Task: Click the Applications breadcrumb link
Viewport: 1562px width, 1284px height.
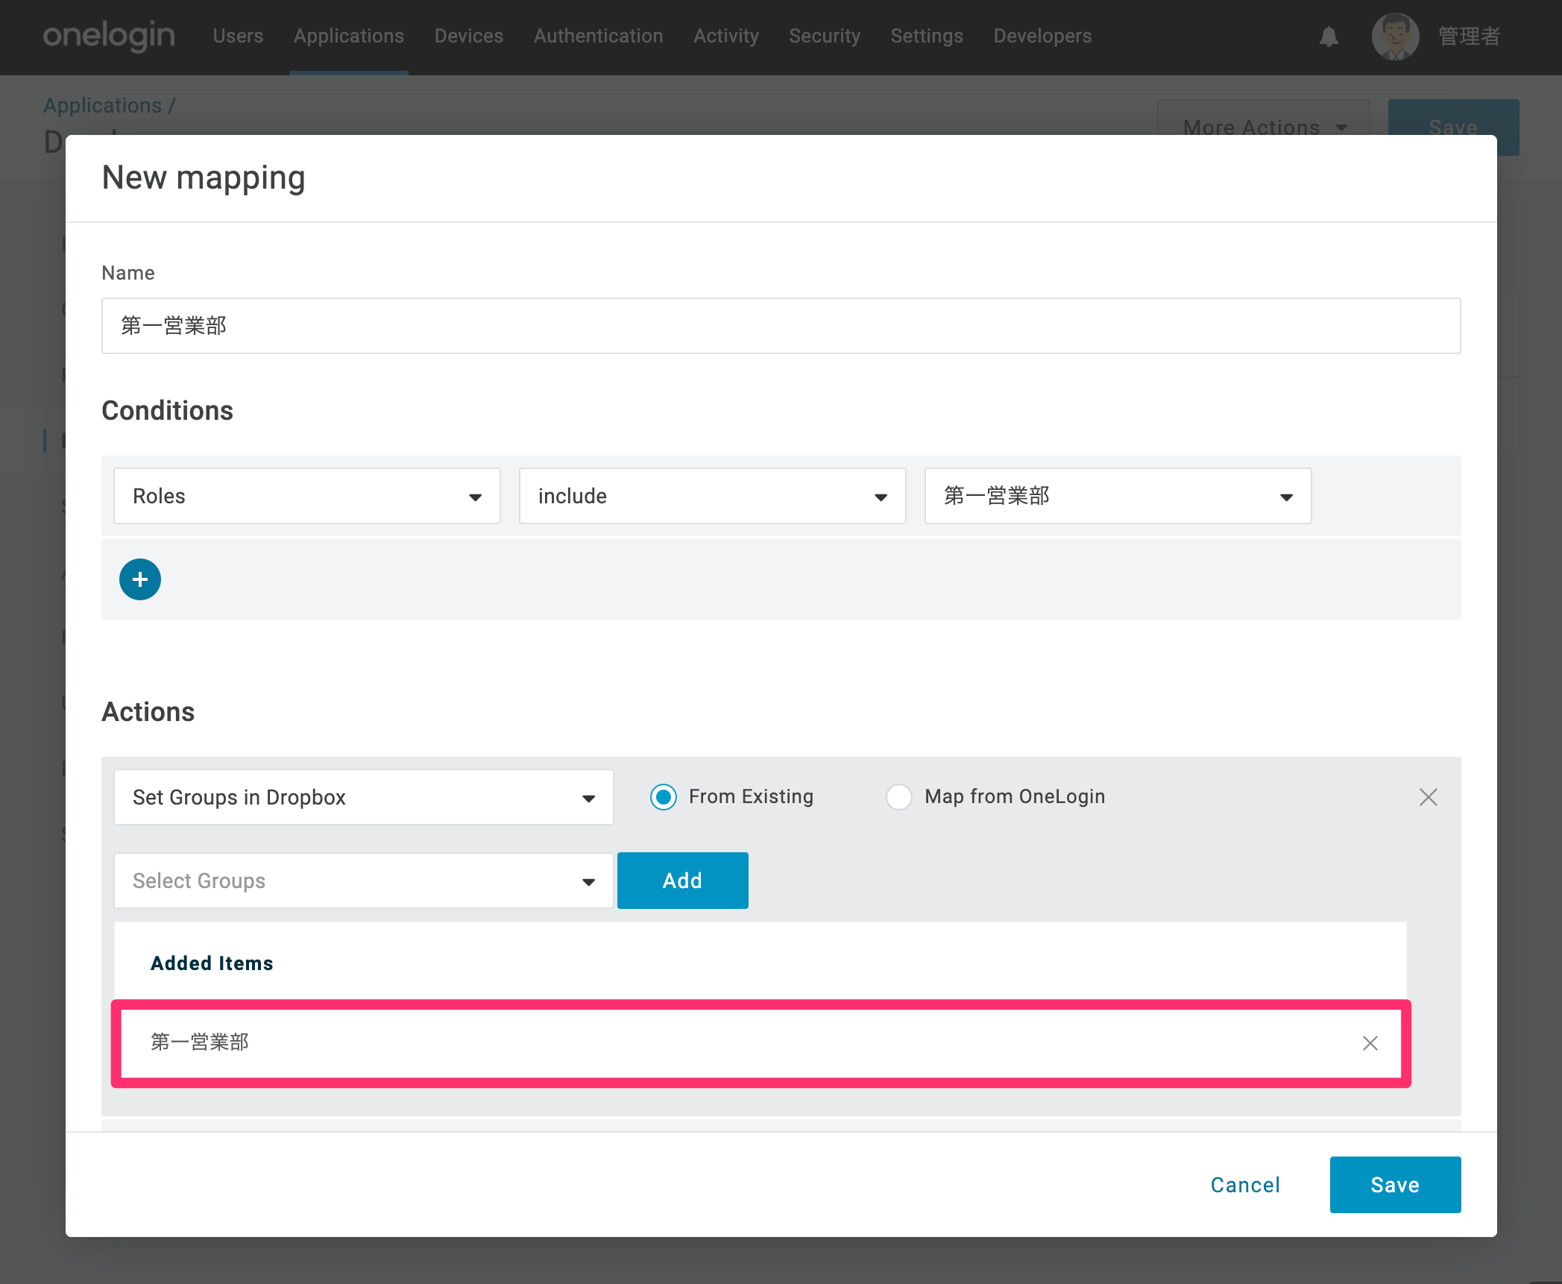Action: click(x=103, y=105)
